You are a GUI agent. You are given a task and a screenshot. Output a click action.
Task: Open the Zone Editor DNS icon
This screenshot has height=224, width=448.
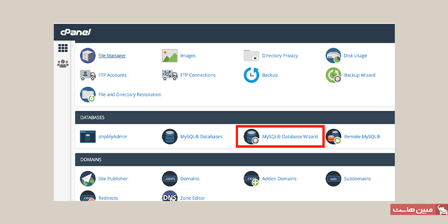[170, 197]
